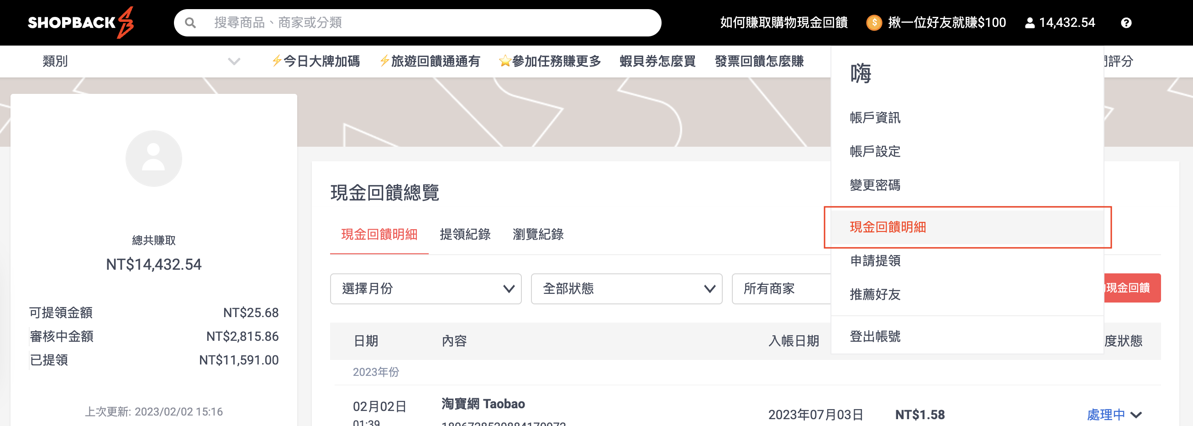Open 發票回饋怎麼賺 nav link
1193x426 pixels.
coord(759,61)
